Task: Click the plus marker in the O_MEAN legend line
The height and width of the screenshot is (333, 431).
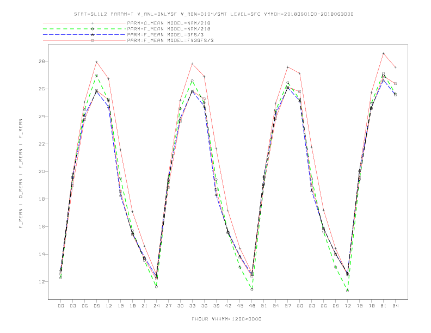Action: (93, 23)
